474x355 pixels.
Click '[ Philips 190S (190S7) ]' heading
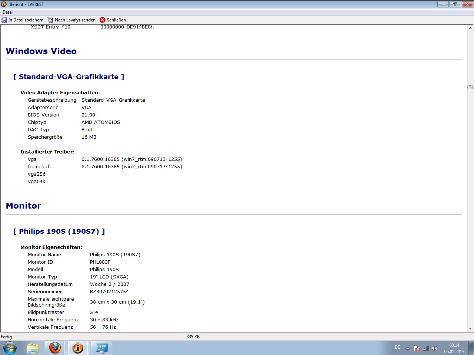coord(59,231)
